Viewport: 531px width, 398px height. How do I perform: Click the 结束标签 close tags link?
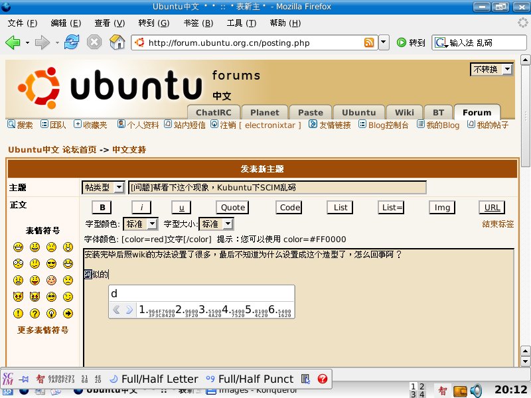[498, 224]
